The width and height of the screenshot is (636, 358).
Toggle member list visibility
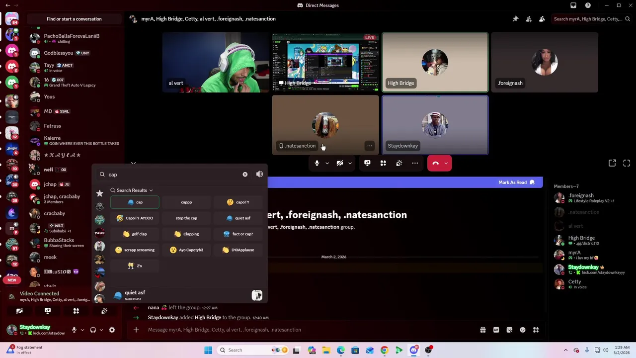pos(542,19)
